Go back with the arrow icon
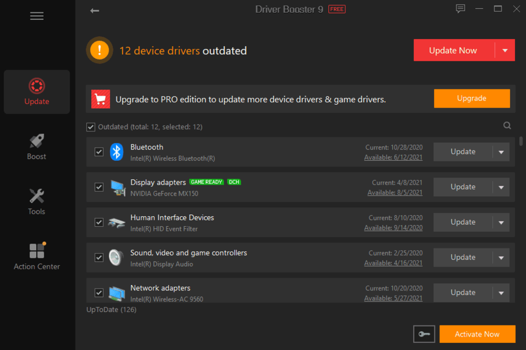 tap(95, 11)
